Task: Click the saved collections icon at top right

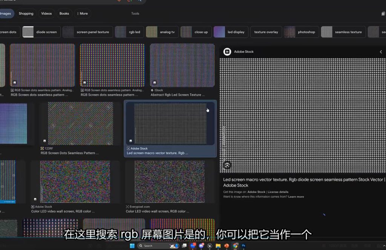Action: [x=383, y=14]
